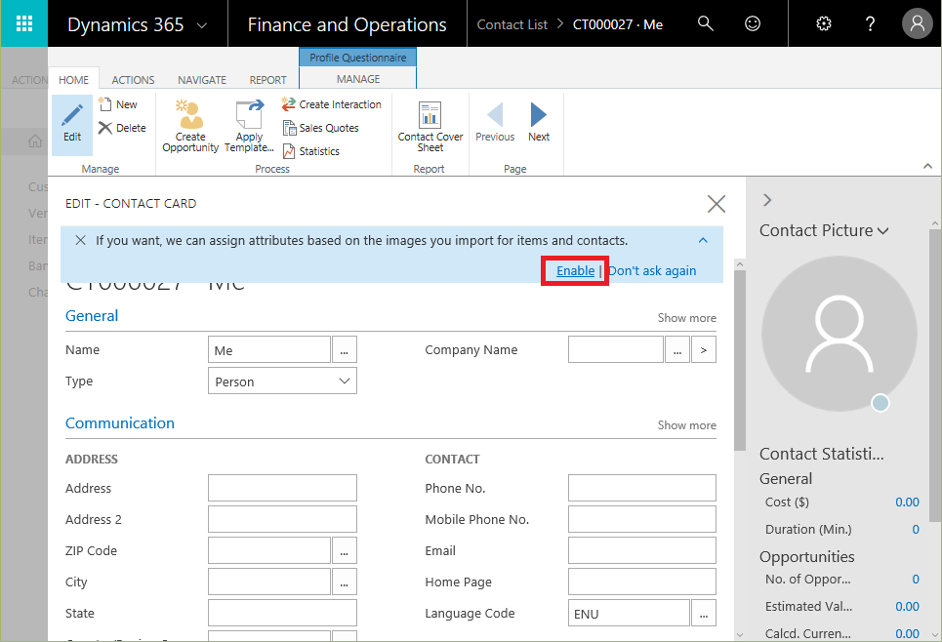Image resolution: width=942 pixels, height=642 pixels.
Task: Open the app launcher waffle icon
Action: (24, 23)
